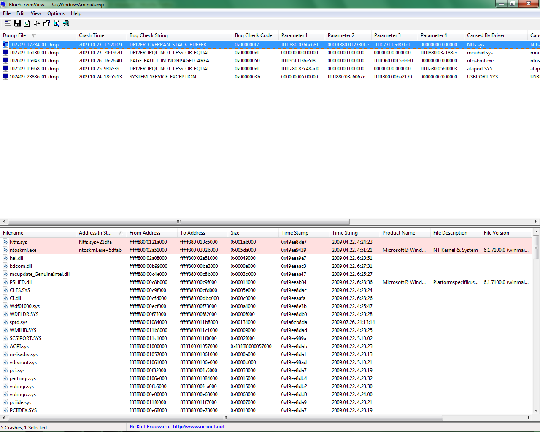This screenshot has height=432, width=540.
Task: Sort lower pane by Product Name header
Action: [x=405, y=233]
